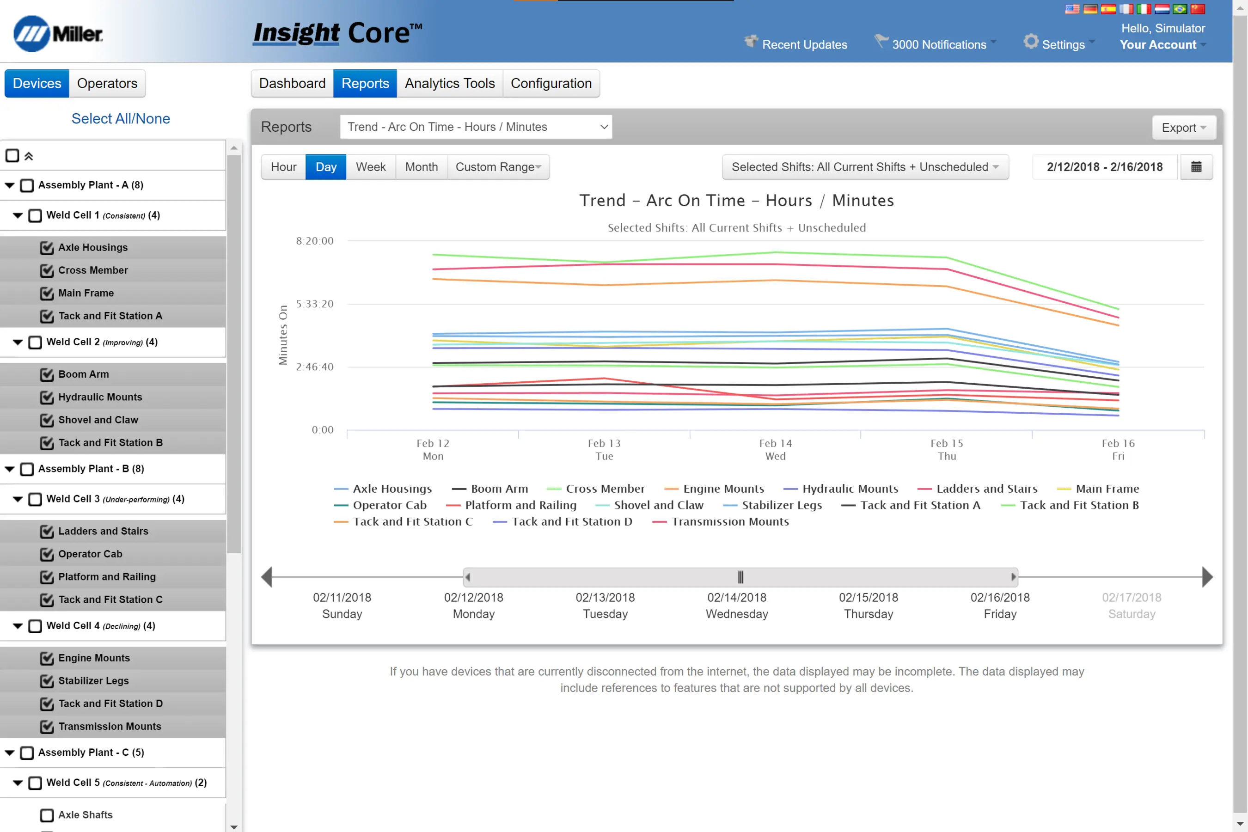Open the Export dropdown
The height and width of the screenshot is (832, 1248).
[x=1184, y=128]
